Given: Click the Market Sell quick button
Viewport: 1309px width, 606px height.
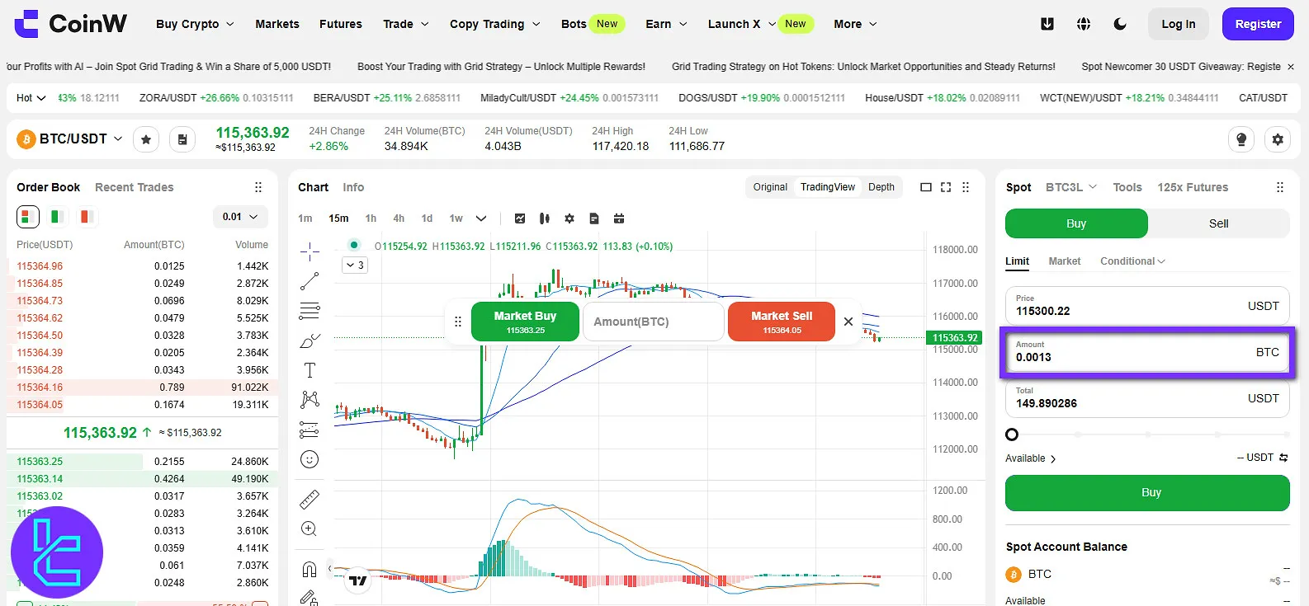Looking at the screenshot, I should [x=782, y=322].
